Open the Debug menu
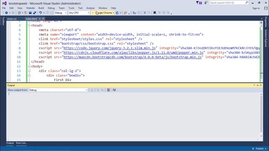 pos(51,8)
